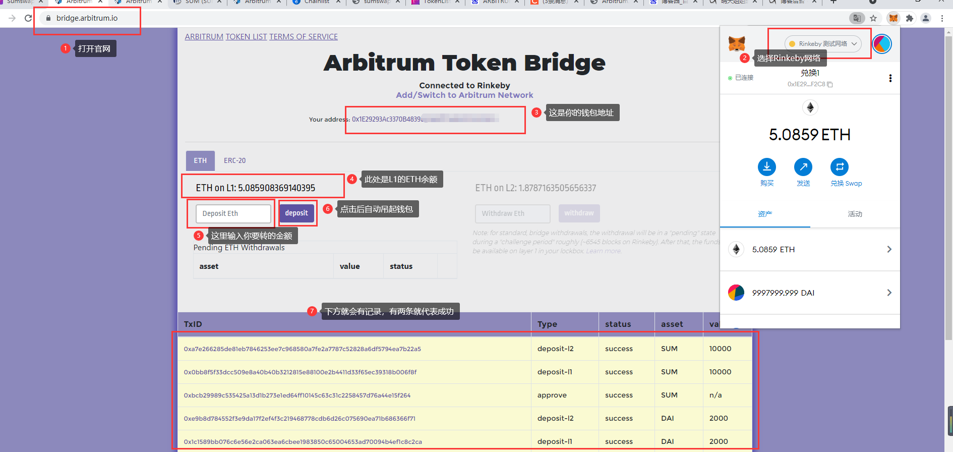This screenshot has width=953, height=452.
Task: Click the MetaMask Send (发送) icon
Action: click(x=803, y=167)
